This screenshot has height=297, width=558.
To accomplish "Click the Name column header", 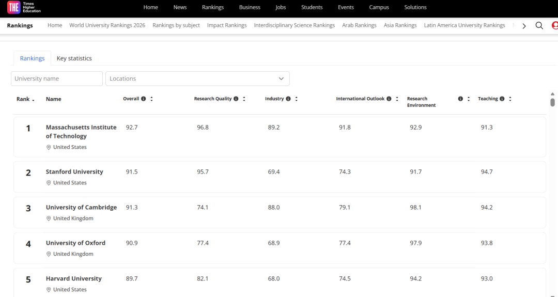I will coord(53,99).
